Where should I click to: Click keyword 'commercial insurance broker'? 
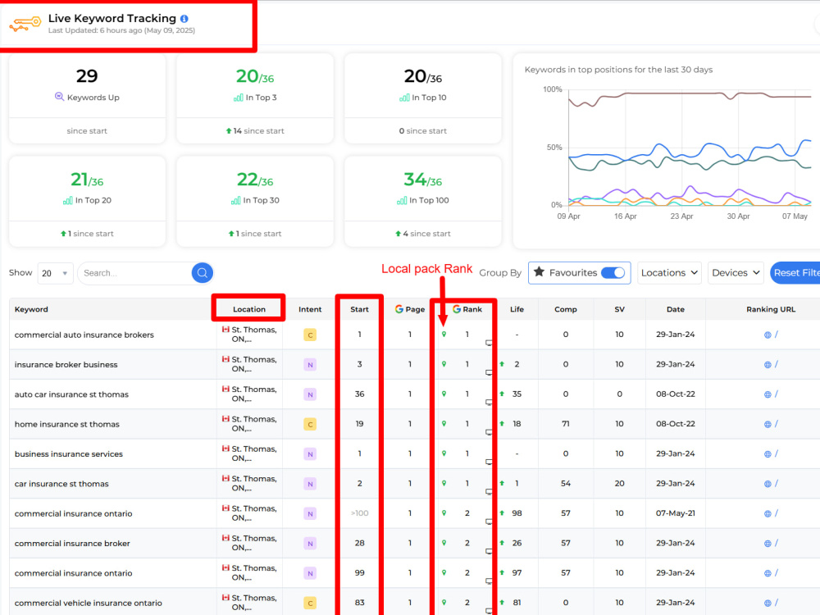click(72, 544)
